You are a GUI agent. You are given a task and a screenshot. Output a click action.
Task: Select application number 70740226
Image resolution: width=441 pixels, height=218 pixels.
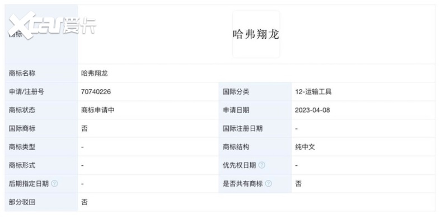96,92
